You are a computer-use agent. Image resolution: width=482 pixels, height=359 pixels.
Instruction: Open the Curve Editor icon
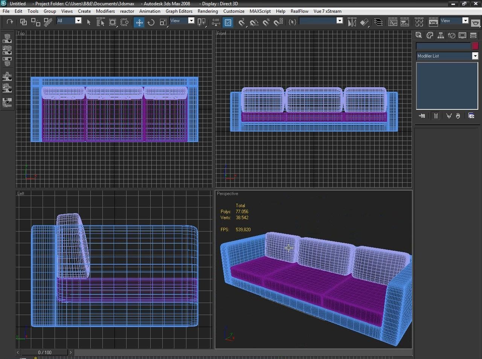point(392,23)
